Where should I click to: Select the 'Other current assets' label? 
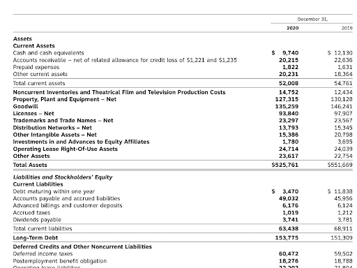pyautogui.click(x=40, y=74)
